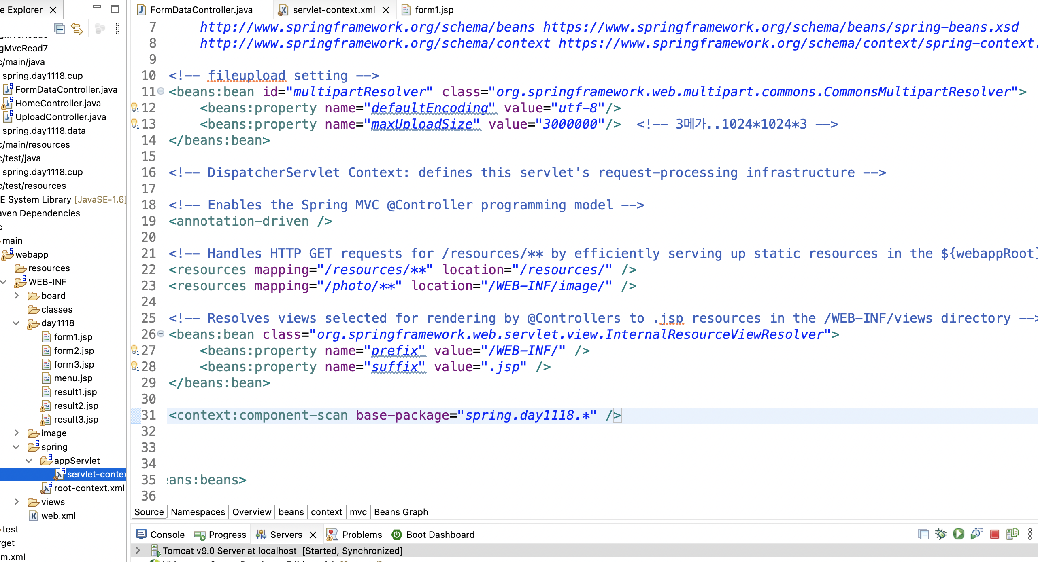Minimize the Package Explorer panel
The image size is (1038, 562).
[x=97, y=7]
